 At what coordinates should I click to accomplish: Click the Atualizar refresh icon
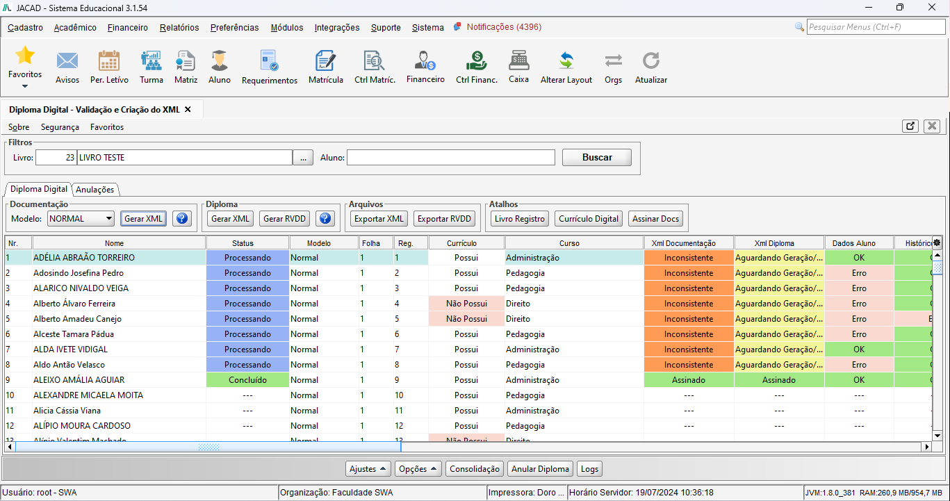pyautogui.click(x=650, y=61)
